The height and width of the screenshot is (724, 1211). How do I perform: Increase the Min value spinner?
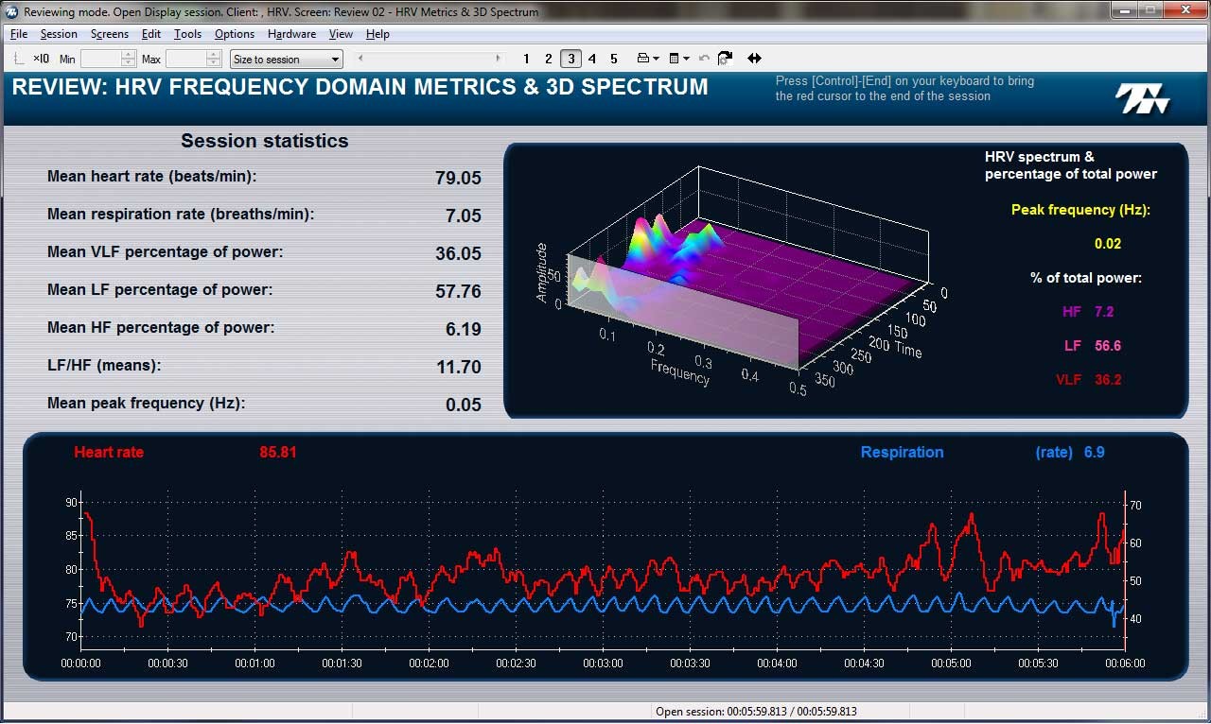click(130, 55)
